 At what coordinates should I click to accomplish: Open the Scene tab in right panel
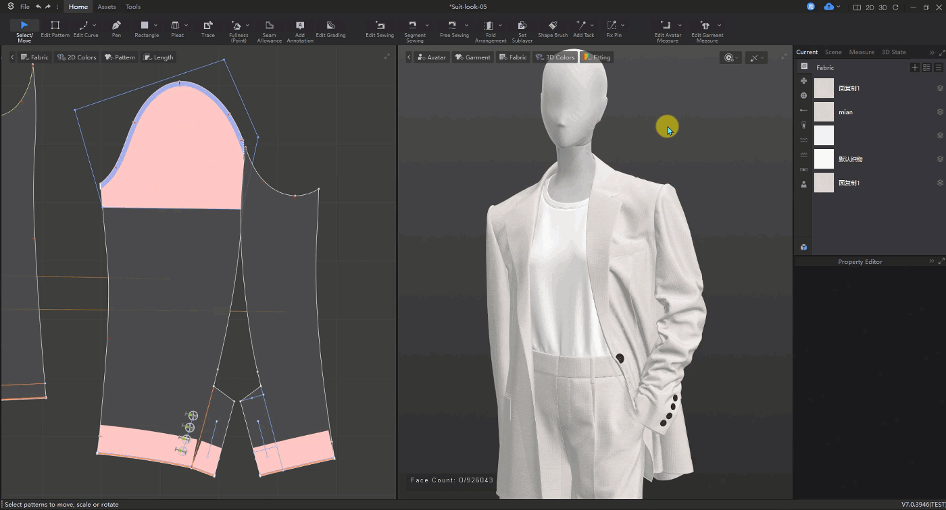[x=833, y=52]
